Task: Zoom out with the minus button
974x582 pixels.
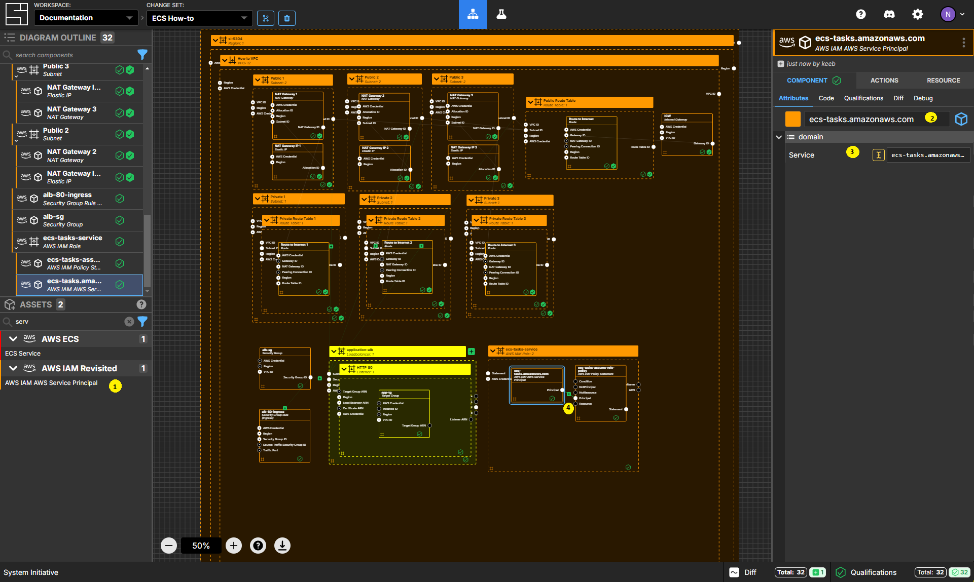Action: coord(169,546)
